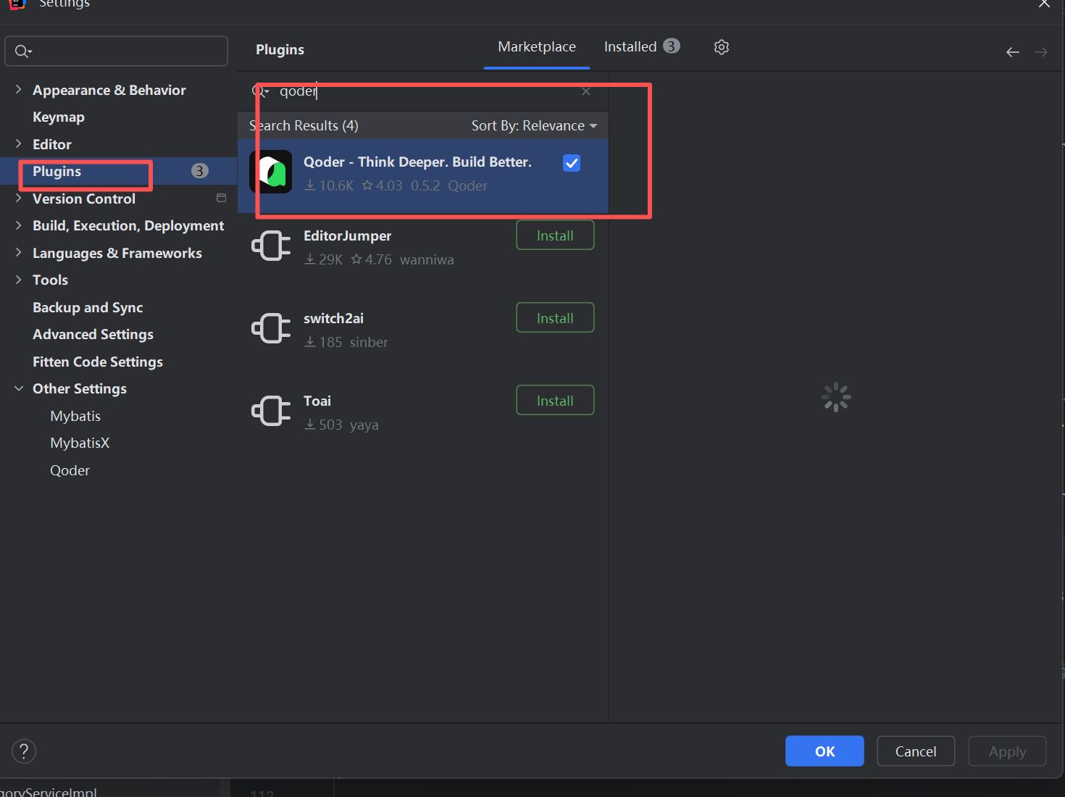
Task: Click the EditorJumper plugin name
Action: [347, 236]
